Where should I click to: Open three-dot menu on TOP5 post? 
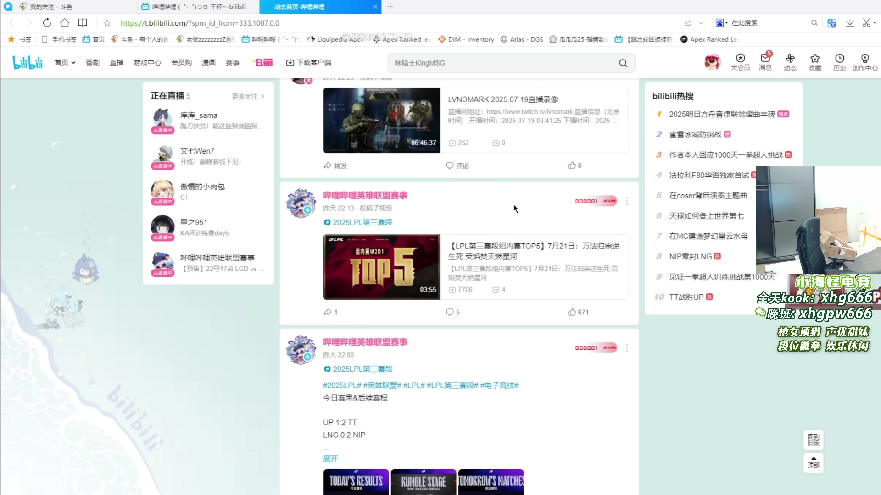pyautogui.click(x=627, y=201)
